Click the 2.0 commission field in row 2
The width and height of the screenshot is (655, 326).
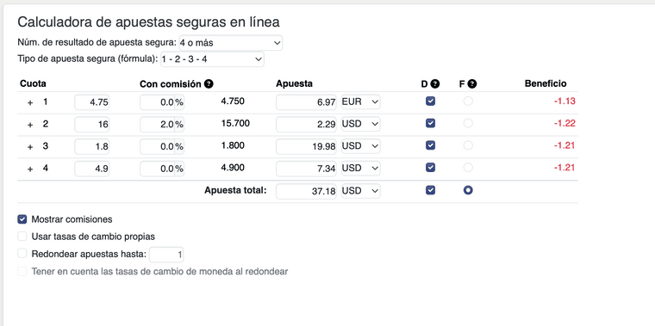(162, 124)
